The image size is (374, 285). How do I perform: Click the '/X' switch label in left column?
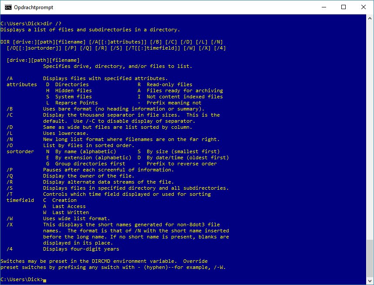coord(10,225)
